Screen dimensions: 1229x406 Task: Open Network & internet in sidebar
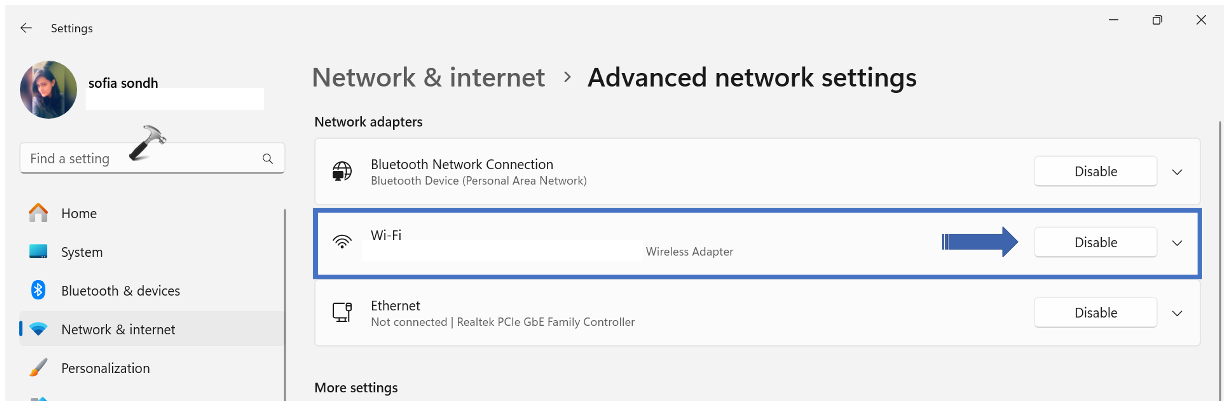[x=118, y=329]
